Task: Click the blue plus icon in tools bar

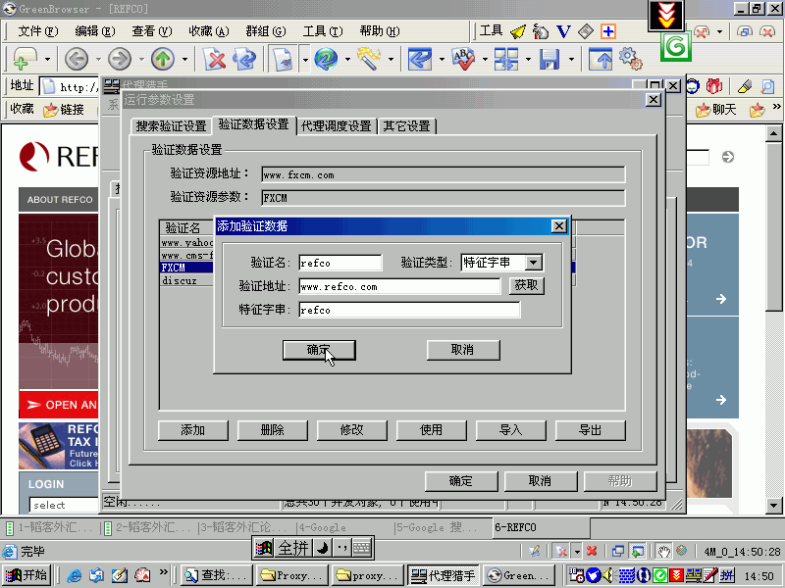Action: tap(607, 31)
